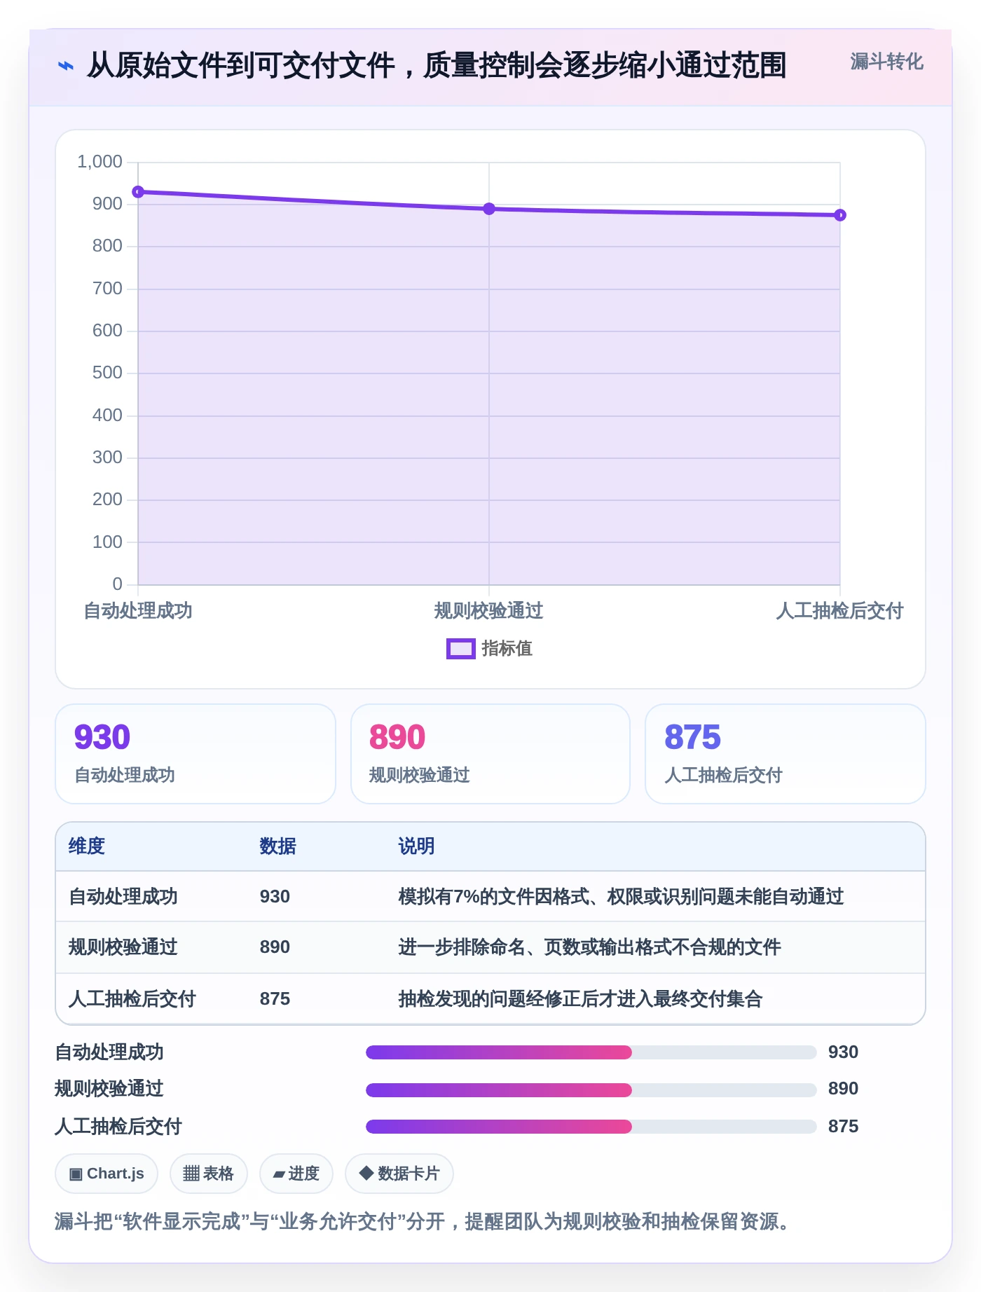Click the Chart.js chip

(107, 1174)
